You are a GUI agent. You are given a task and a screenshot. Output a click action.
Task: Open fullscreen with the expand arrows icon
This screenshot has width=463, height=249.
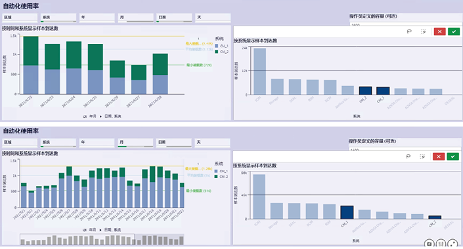pos(452,244)
